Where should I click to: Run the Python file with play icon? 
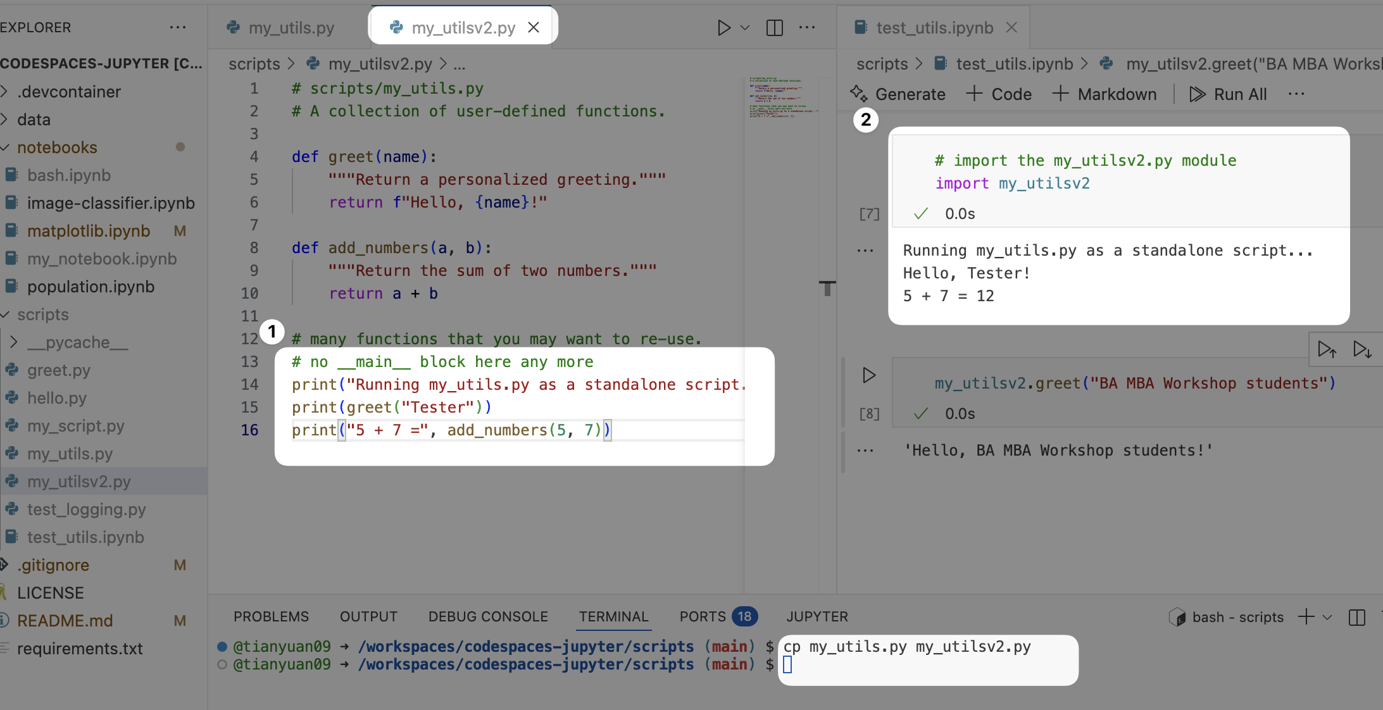(x=723, y=28)
